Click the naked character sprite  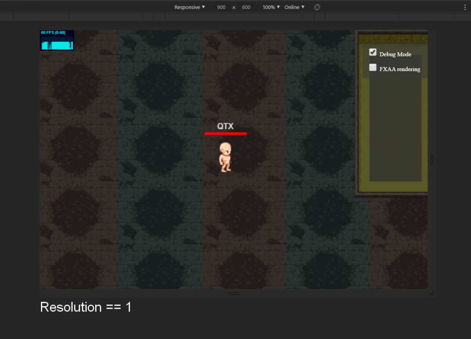click(x=226, y=157)
